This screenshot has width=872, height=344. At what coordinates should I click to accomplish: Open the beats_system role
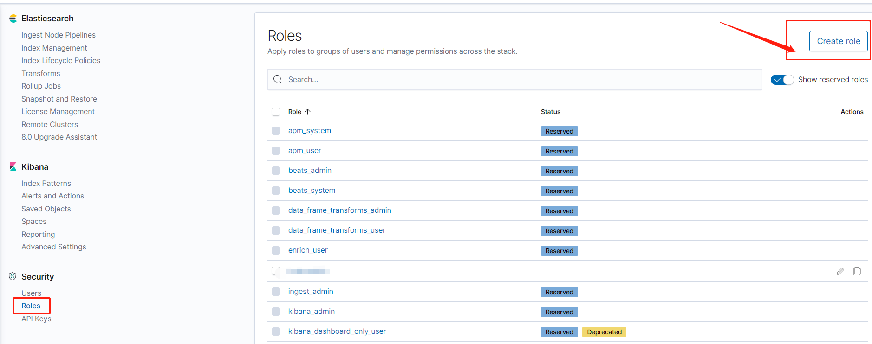[x=312, y=191]
